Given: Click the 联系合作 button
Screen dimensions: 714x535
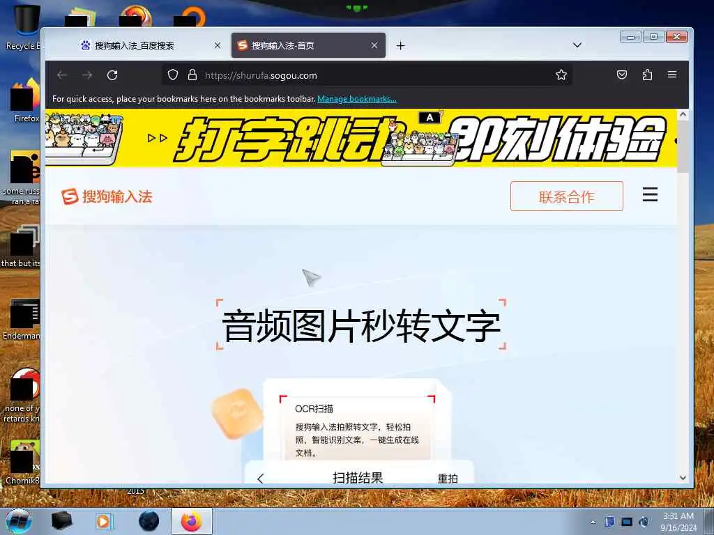Looking at the screenshot, I should (566, 196).
